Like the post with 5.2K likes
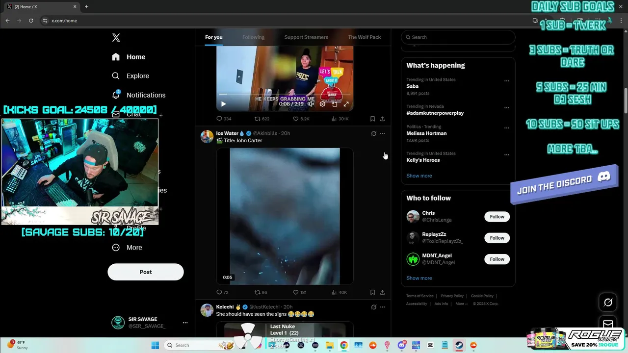 coord(301,119)
